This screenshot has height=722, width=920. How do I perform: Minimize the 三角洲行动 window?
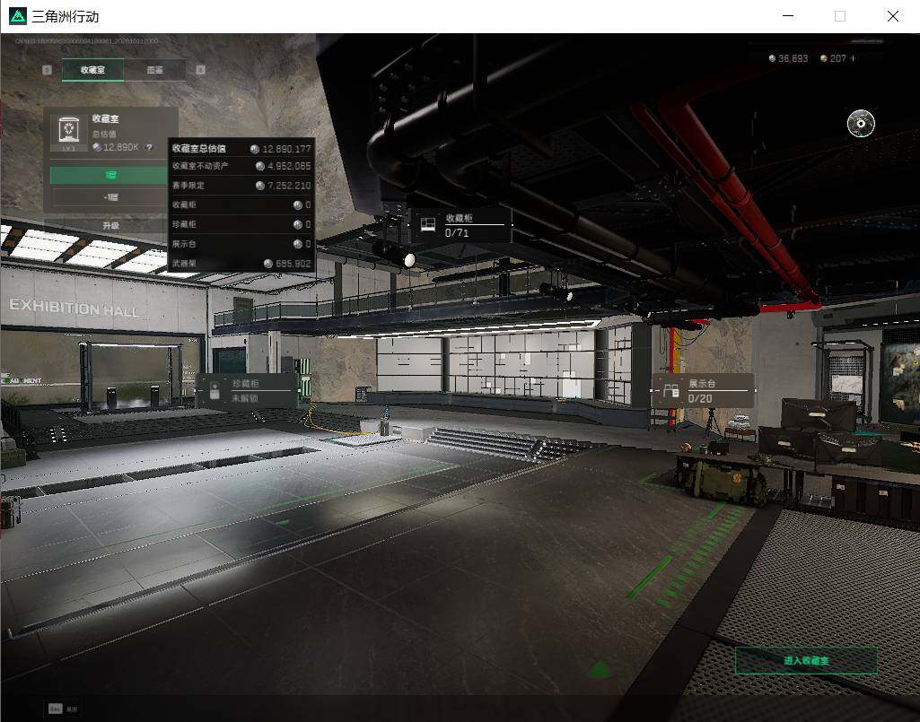point(789,16)
